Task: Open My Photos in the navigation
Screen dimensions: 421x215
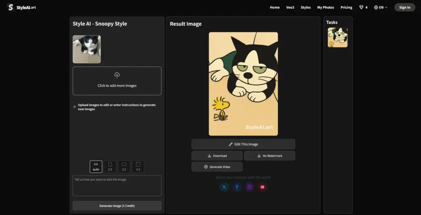Action: (326, 7)
